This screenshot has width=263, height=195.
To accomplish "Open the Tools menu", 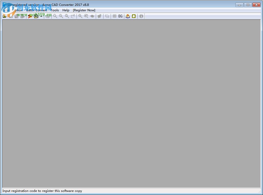I will click(55, 10).
